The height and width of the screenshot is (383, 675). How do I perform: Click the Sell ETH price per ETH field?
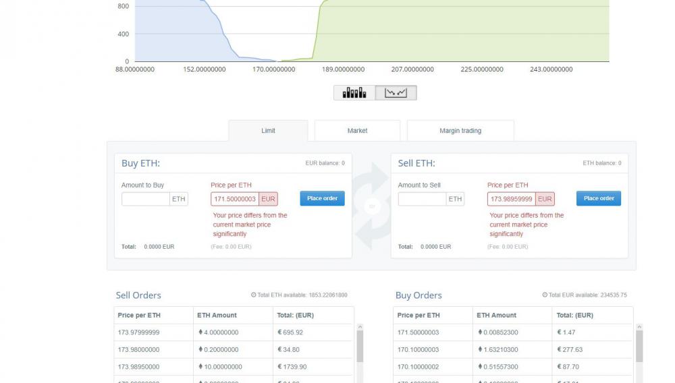coord(511,199)
